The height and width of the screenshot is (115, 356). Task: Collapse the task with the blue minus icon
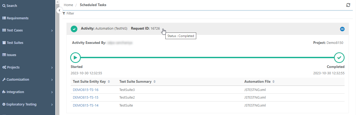pos(342,29)
